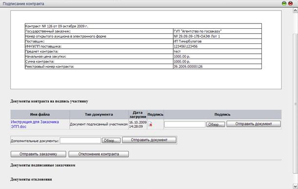Click the Документы контракта на подпись участнику heading
The image size is (298, 189).
tap(49, 101)
